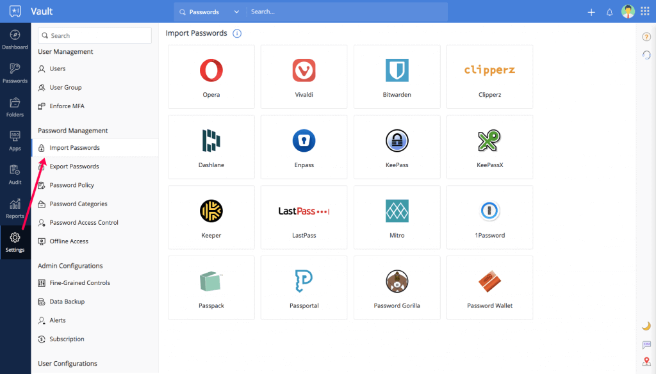This screenshot has height=374, width=656.
Task: Click the top Search... input box
Action: pyautogui.click(x=347, y=12)
